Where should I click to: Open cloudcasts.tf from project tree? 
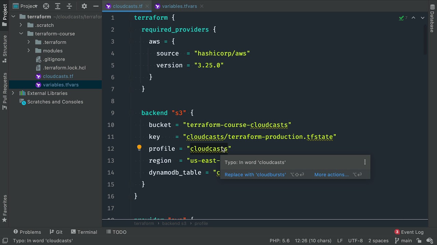tap(58, 76)
